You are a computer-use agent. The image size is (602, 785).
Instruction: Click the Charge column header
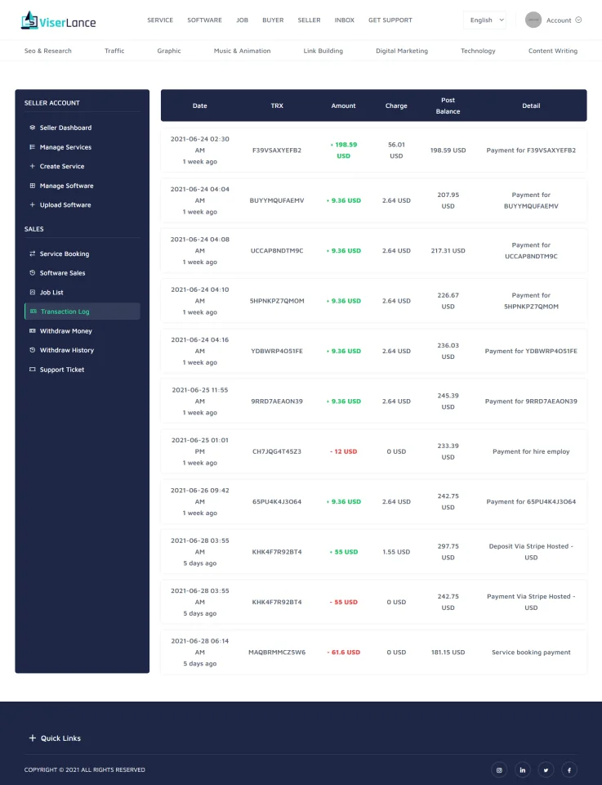396,105
